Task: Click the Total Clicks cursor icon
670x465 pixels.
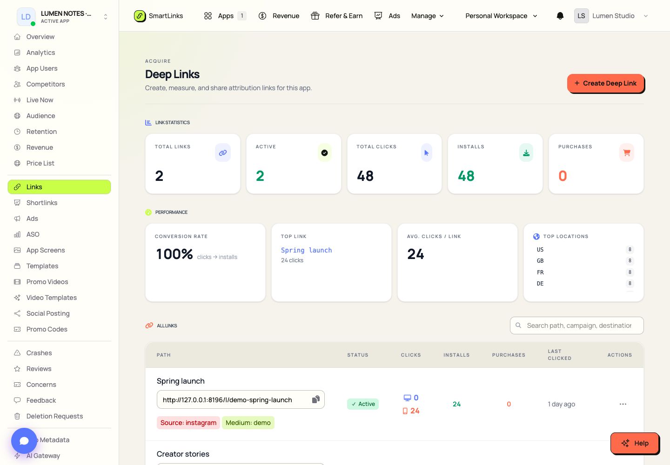Action: click(x=426, y=153)
